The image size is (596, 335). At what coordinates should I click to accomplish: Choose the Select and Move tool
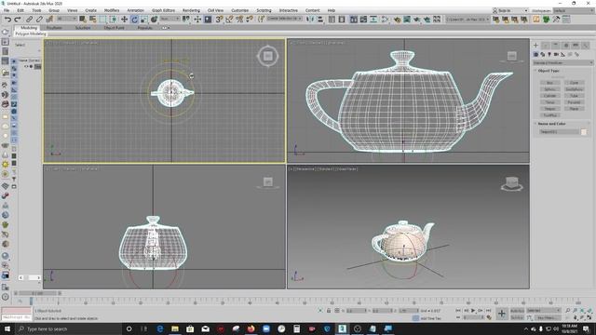click(124, 19)
